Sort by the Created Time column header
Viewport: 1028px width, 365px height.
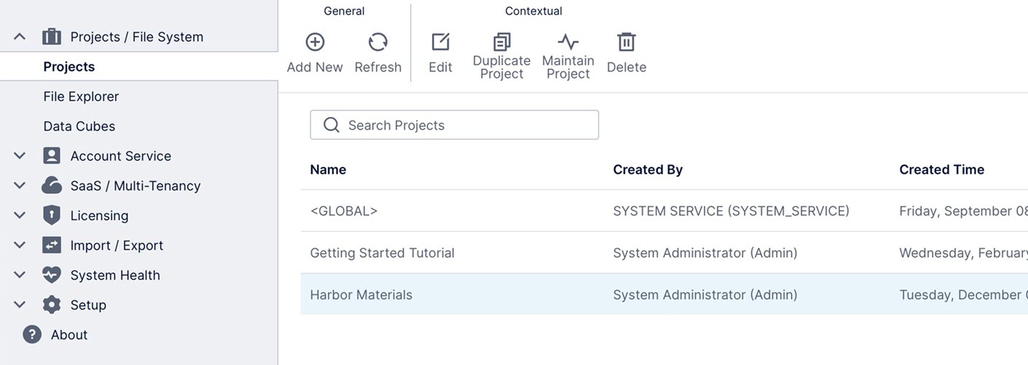pos(941,169)
